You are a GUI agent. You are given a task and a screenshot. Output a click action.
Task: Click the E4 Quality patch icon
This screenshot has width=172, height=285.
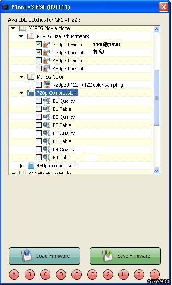[x=47, y=149]
